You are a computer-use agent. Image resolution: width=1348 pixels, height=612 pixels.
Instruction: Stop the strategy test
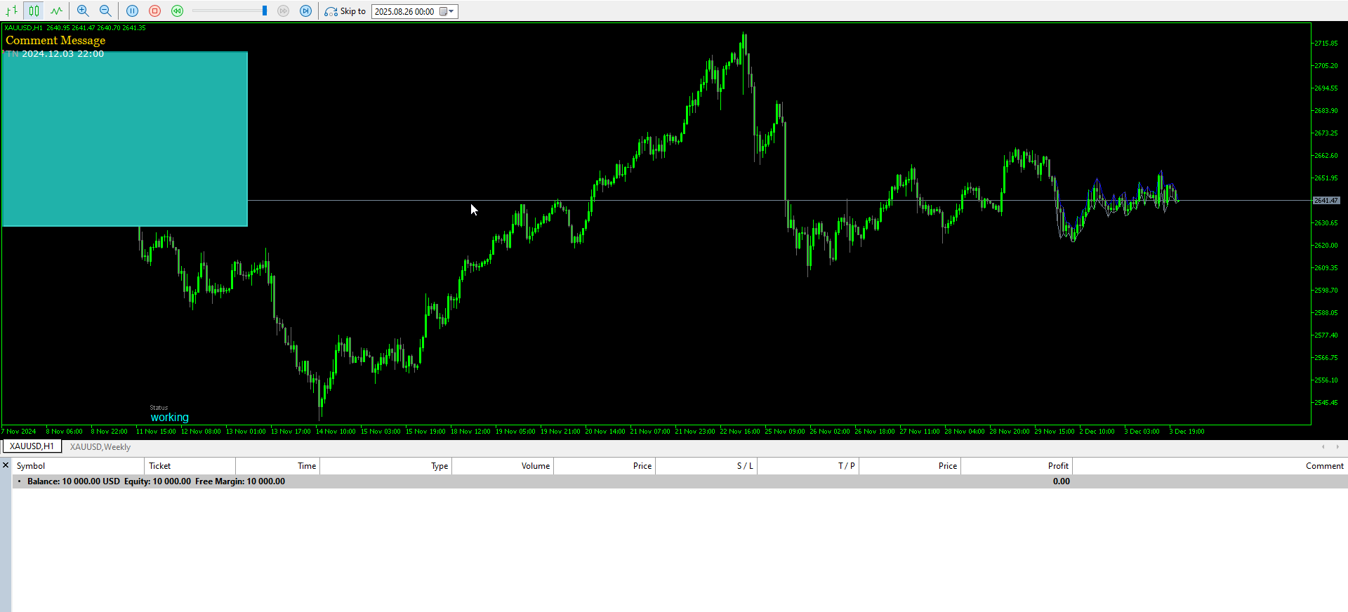(x=155, y=11)
